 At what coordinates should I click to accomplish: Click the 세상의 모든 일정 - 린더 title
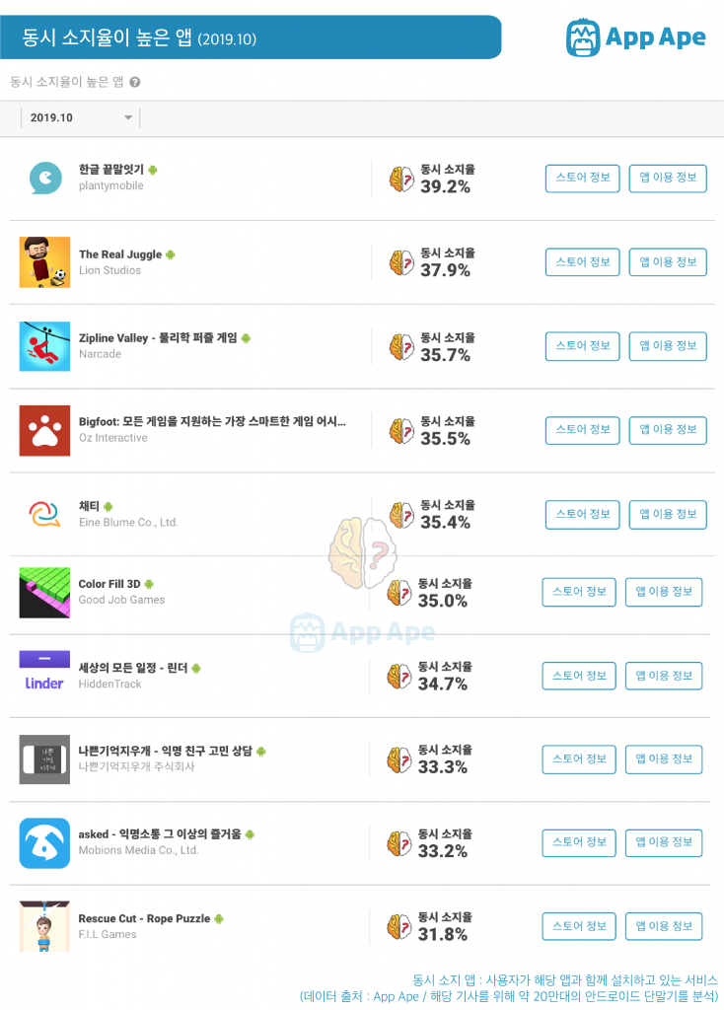[133, 668]
